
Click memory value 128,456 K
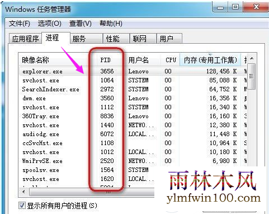click(x=221, y=71)
